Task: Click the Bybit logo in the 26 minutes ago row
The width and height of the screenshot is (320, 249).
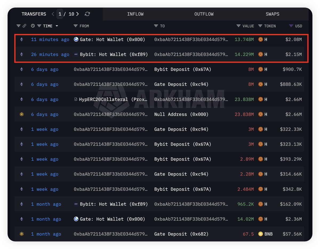Action: 76,54
